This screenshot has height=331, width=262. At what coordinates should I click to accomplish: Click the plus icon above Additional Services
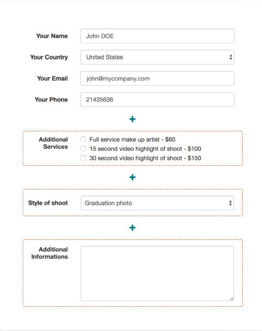point(132,119)
